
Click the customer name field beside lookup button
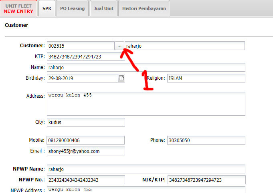tap(184, 46)
